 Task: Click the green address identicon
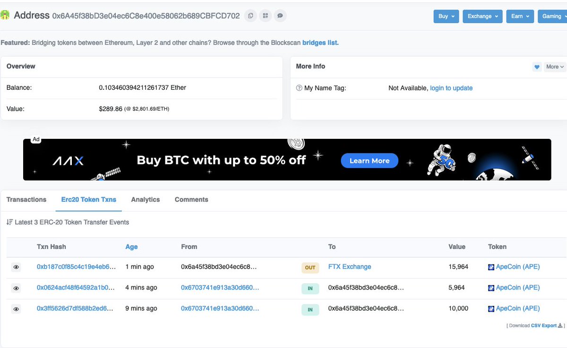5,15
